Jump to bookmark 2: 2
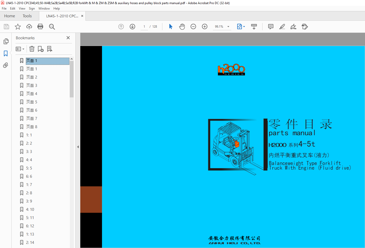The image size is (365, 248). [29, 143]
